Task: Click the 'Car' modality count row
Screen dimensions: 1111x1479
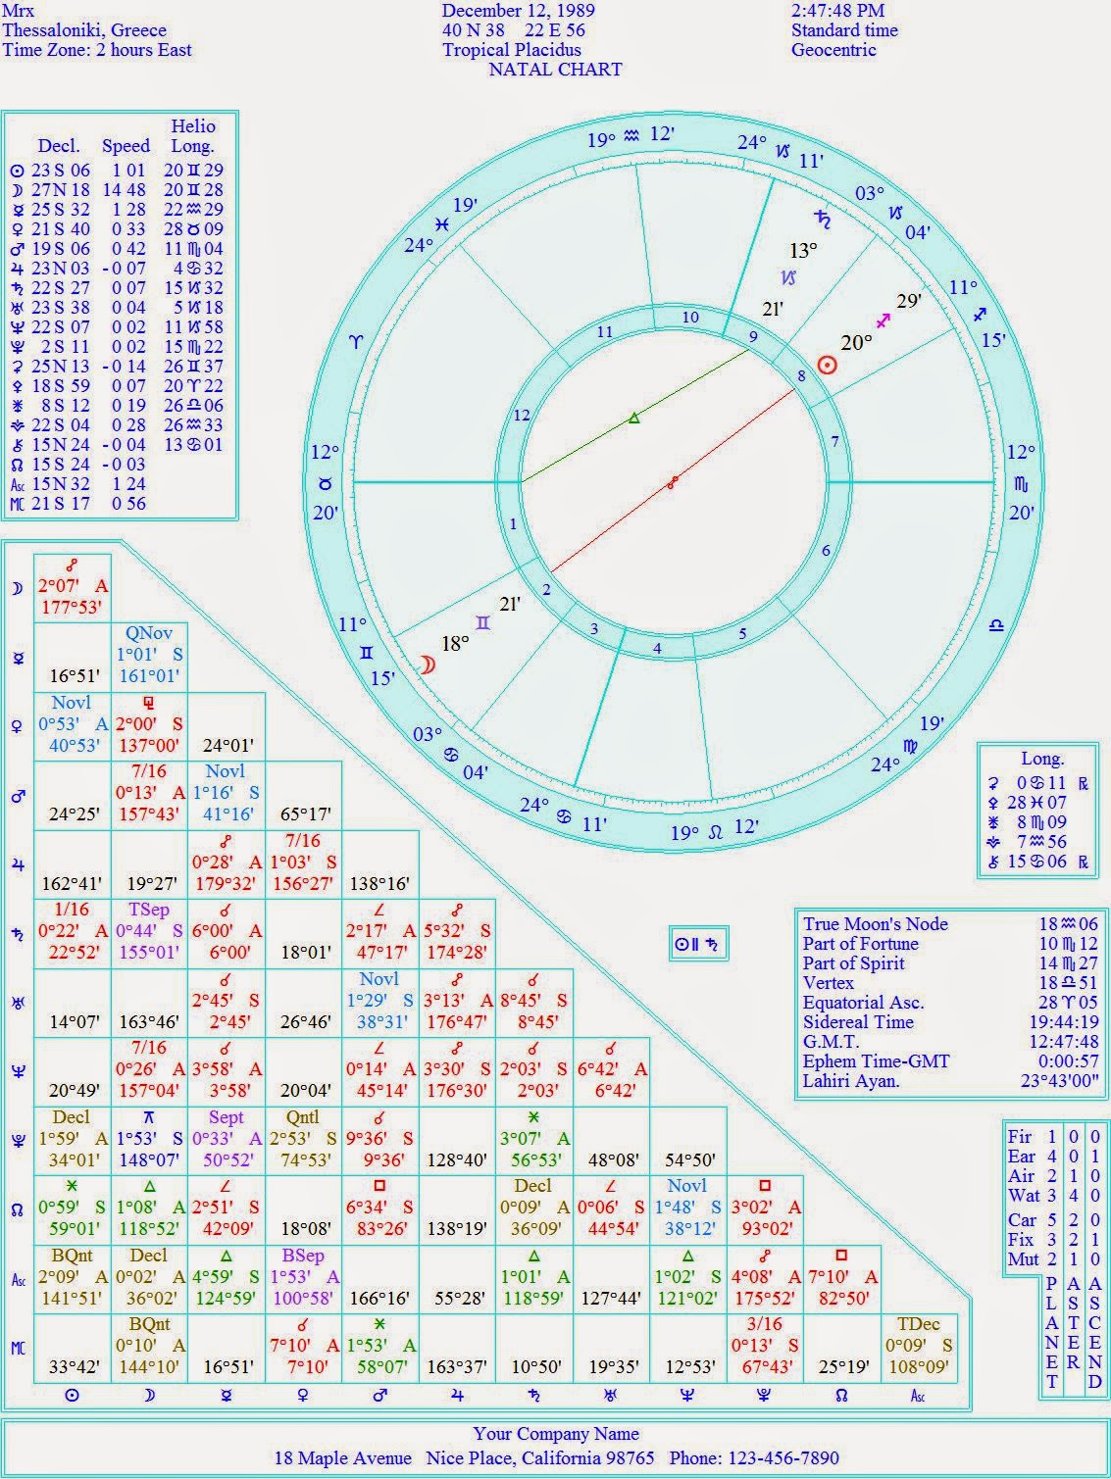Action: [x=1054, y=1220]
